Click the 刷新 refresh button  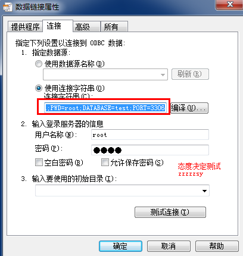(x=190, y=74)
